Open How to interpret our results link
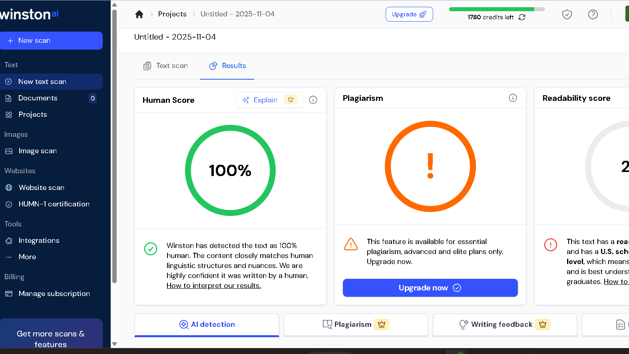Image resolution: width=629 pixels, height=354 pixels. (x=213, y=286)
